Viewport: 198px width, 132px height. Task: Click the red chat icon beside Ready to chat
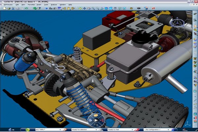click(137, 130)
